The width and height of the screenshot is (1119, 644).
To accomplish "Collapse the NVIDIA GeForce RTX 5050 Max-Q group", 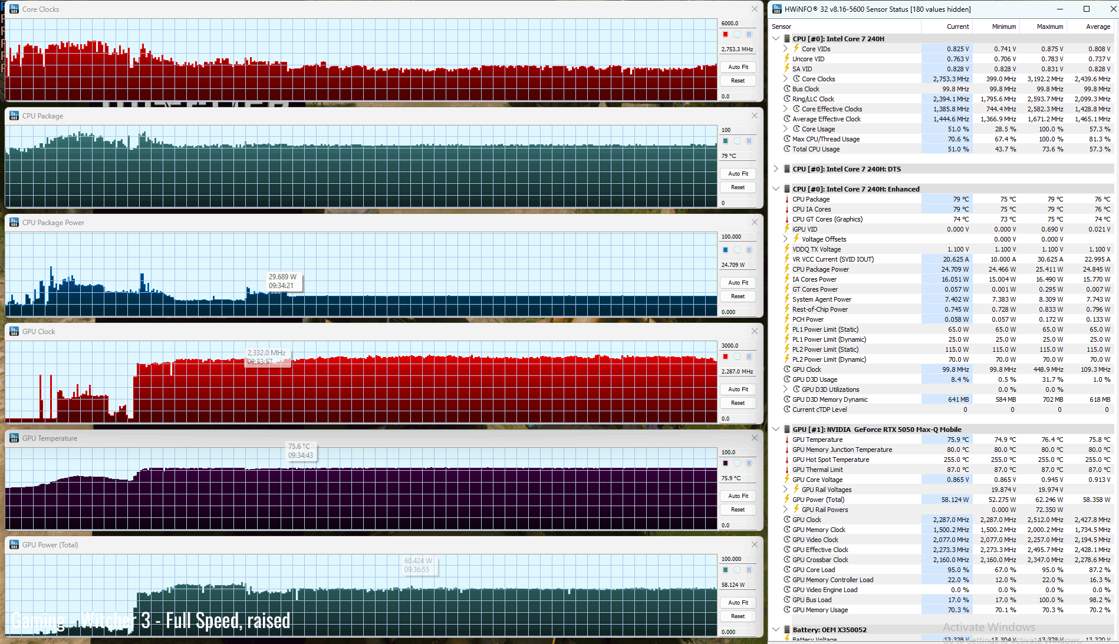I will pyautogui.click(x=776, y=430).
